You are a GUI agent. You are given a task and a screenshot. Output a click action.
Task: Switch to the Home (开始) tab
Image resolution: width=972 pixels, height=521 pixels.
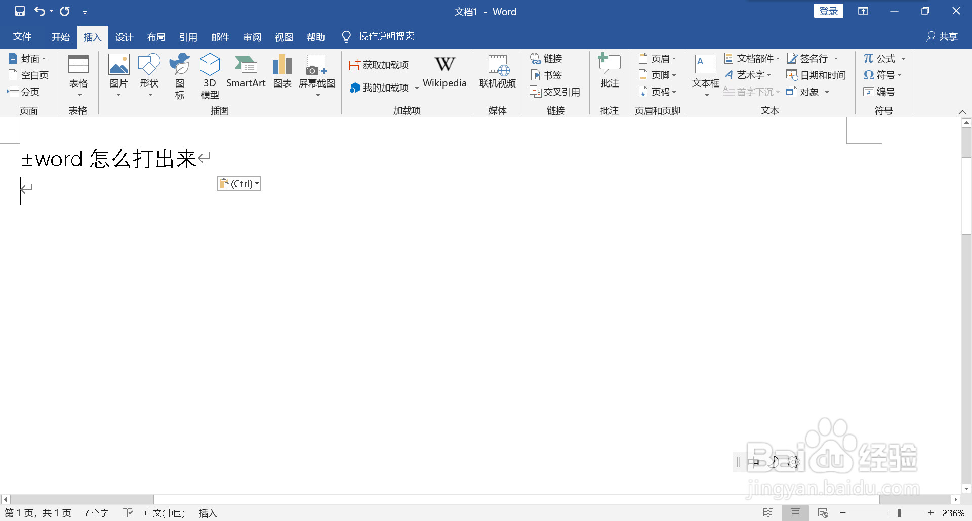coord(61,37)
